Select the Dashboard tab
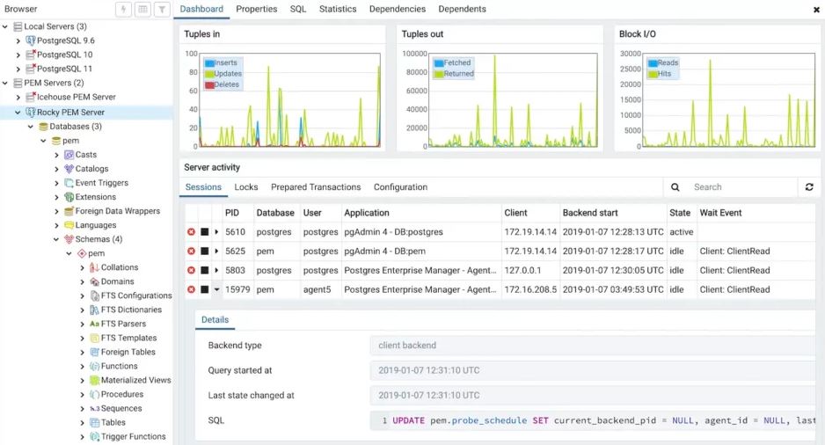This screenshot has width=825, height=445. (x=201, y=9)
